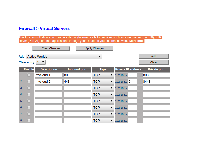Enable virtual server entry 1 checkbox
Image resolution: width=200 pixels, height=150 pixels.
tap(29, 75)
